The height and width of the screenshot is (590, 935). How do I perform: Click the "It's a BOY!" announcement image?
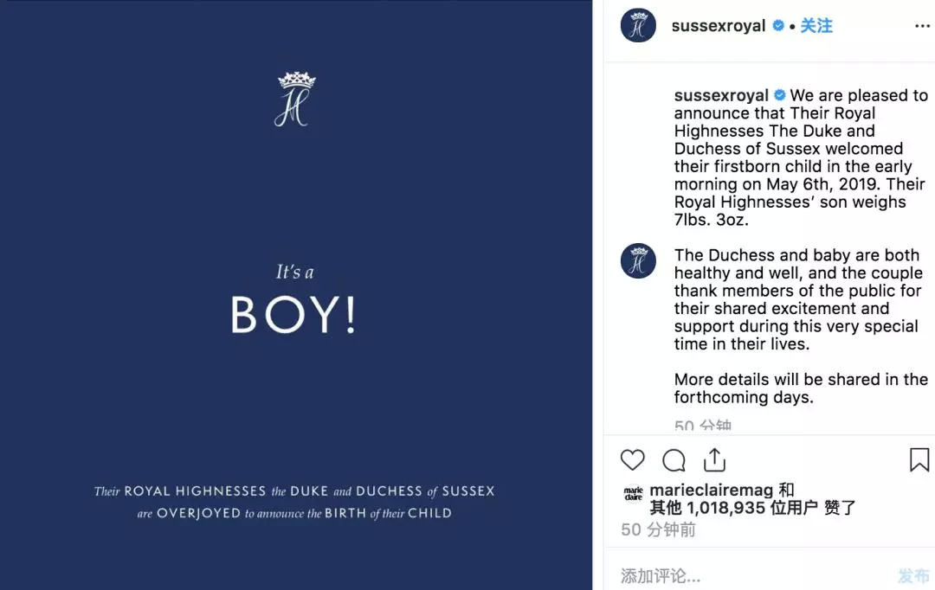294,303
